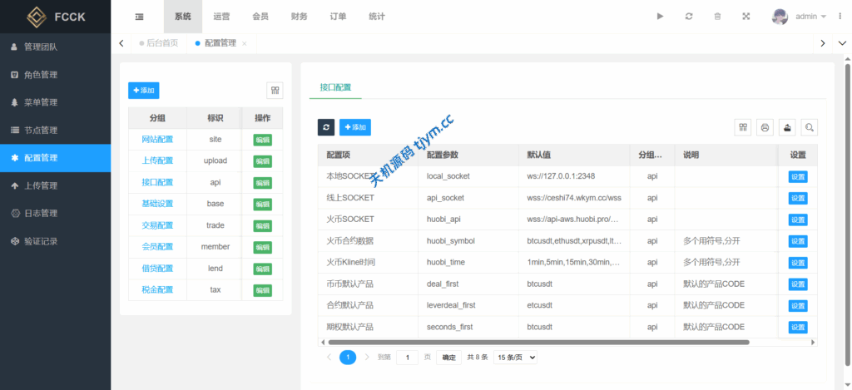Image resolution: width=852 pixels, height=390 pixels.
Task: Click the admin avatar picture
Action: (x=780, y=17)
